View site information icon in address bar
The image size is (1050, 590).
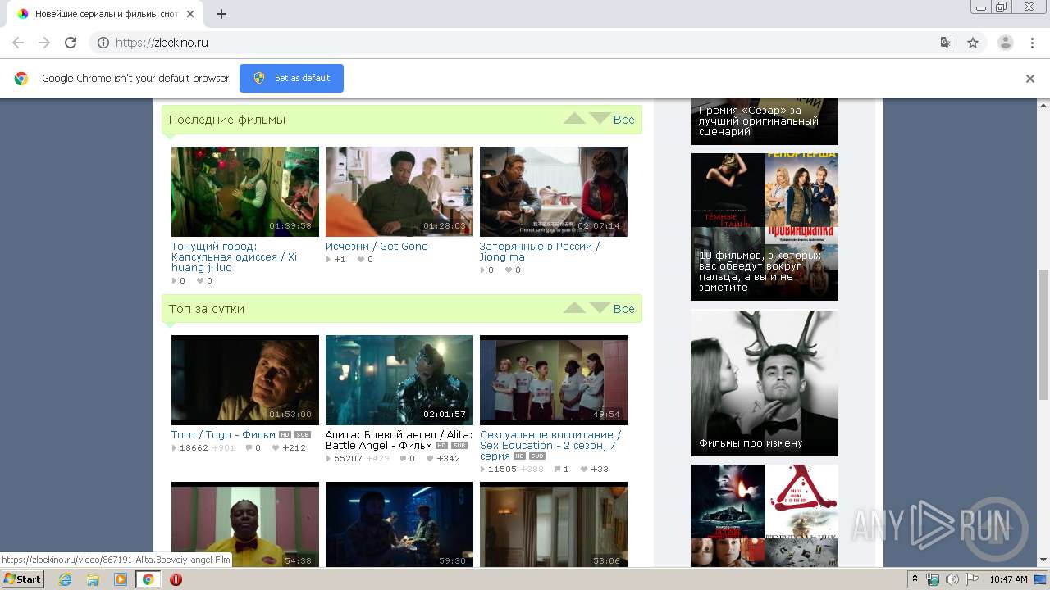[103, 43]
